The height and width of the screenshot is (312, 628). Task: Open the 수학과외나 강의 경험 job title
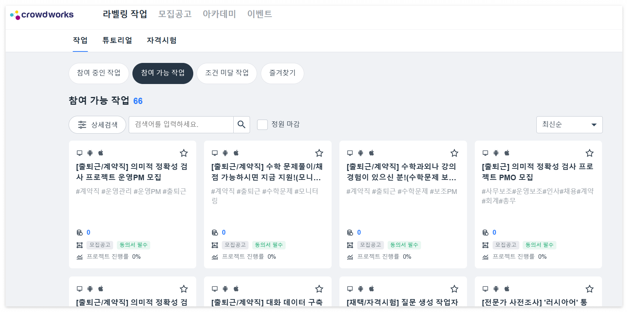coord(401,172)
